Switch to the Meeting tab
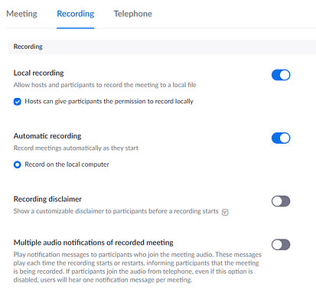 coord(21,14)
